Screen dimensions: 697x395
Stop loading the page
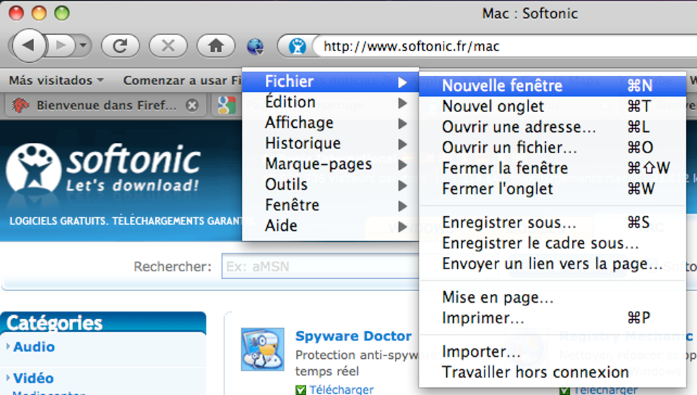(168, 46)
